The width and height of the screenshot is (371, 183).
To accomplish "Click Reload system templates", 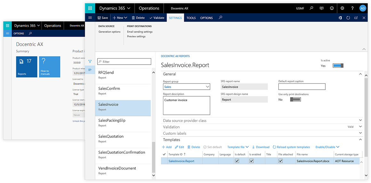I will tap(291, 147).
